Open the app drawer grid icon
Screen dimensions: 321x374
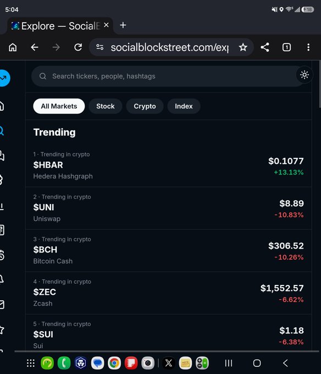[x=31, y=363]
